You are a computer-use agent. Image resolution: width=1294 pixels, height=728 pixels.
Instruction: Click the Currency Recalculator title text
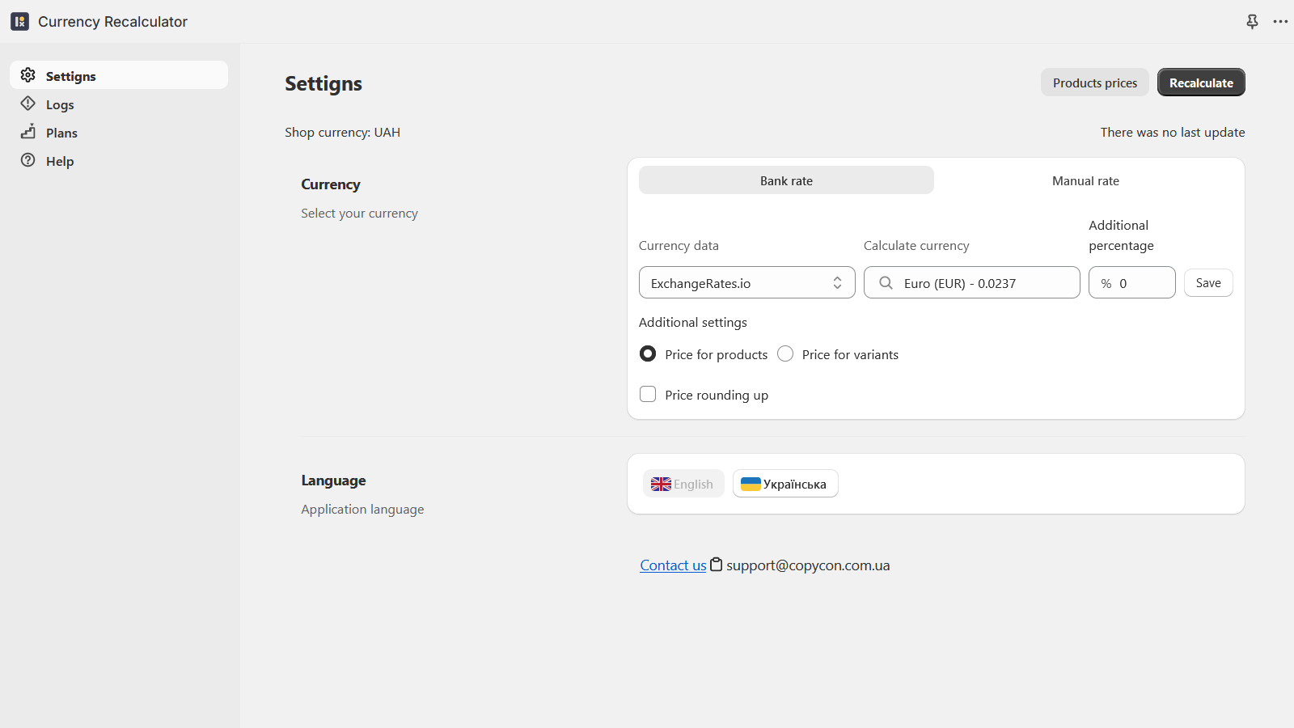coord(112,22)
